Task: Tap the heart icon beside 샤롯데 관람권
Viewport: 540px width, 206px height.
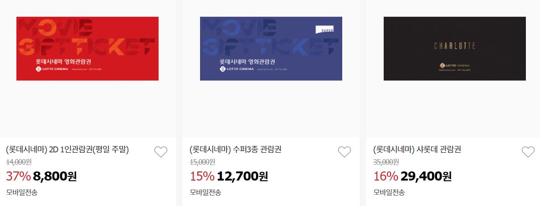Action: coord(528,152)
